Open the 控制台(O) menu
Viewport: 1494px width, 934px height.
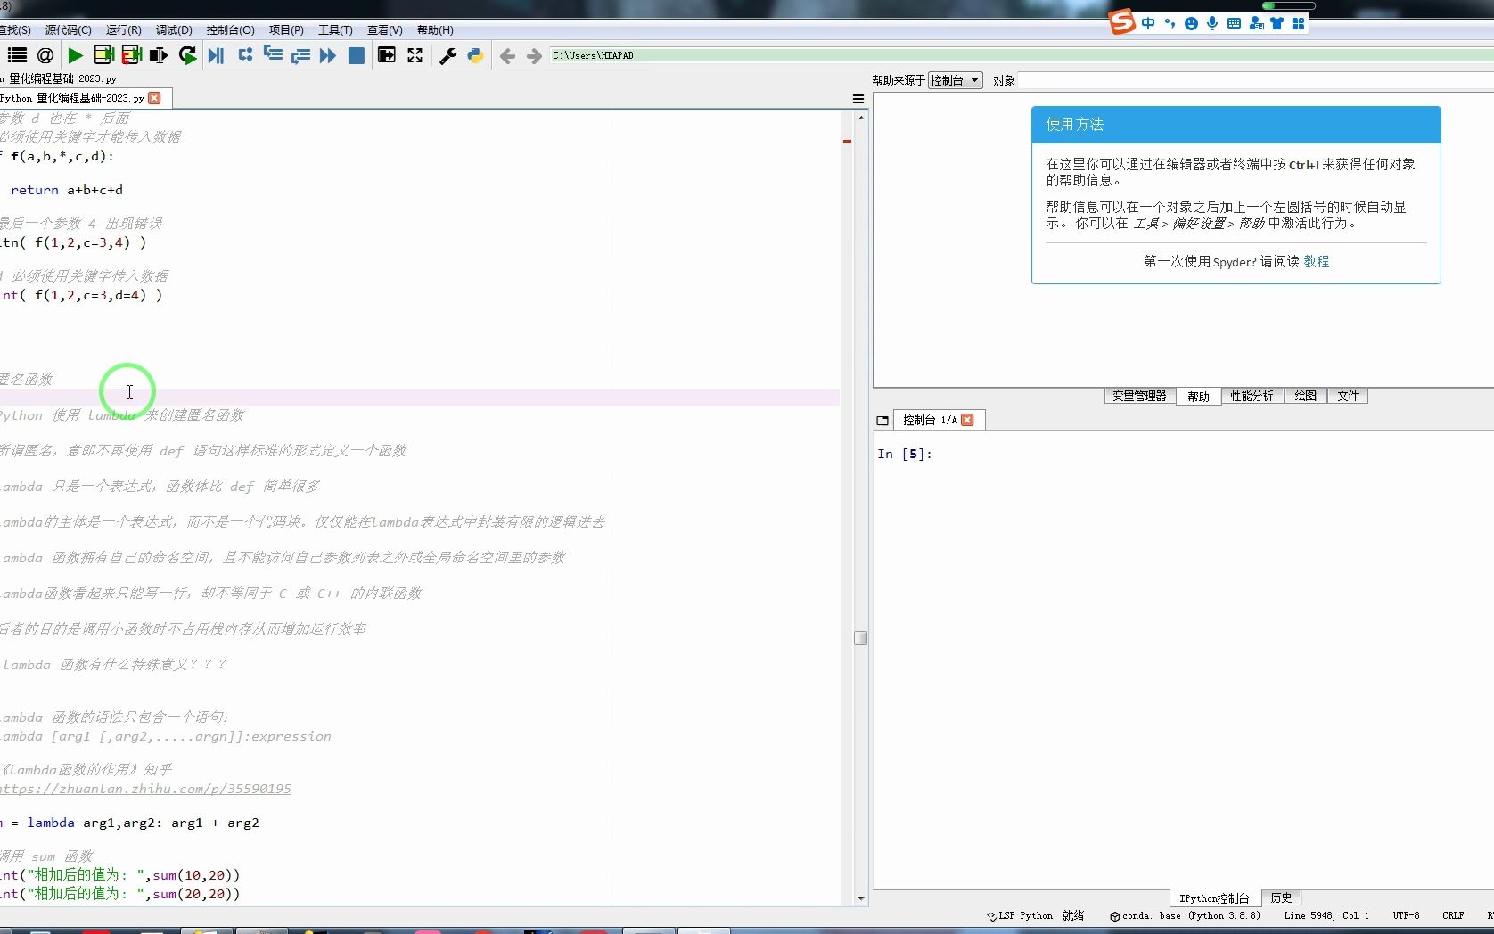tap(230, 29)
